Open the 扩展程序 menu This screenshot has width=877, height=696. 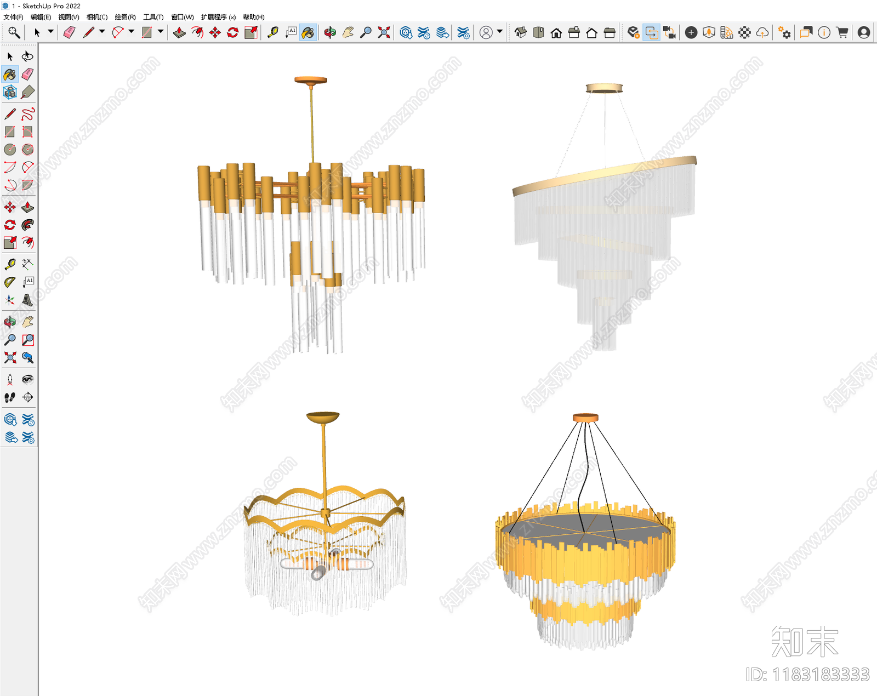(x=218, y=17)
